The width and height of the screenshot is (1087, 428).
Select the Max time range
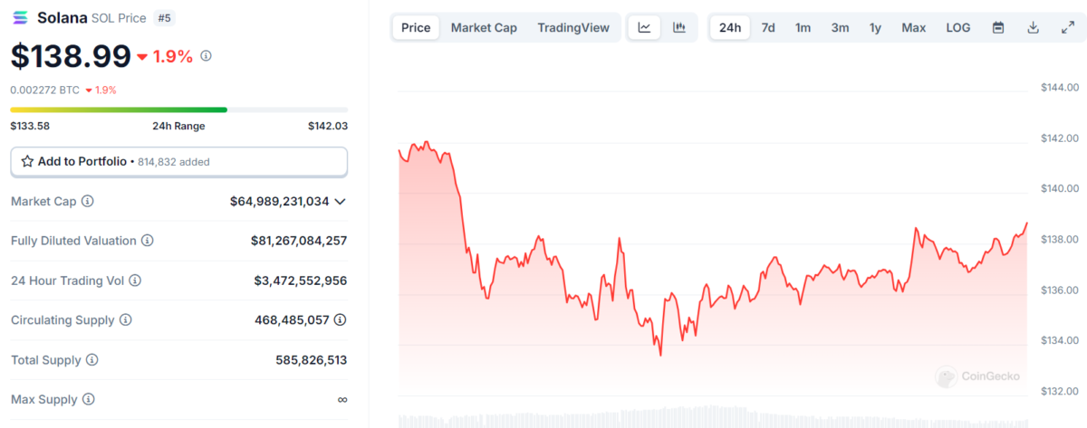(913, 28)
